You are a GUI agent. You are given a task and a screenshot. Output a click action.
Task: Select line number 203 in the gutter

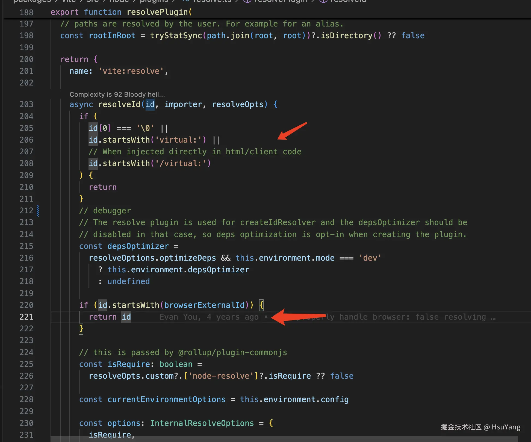26,104
